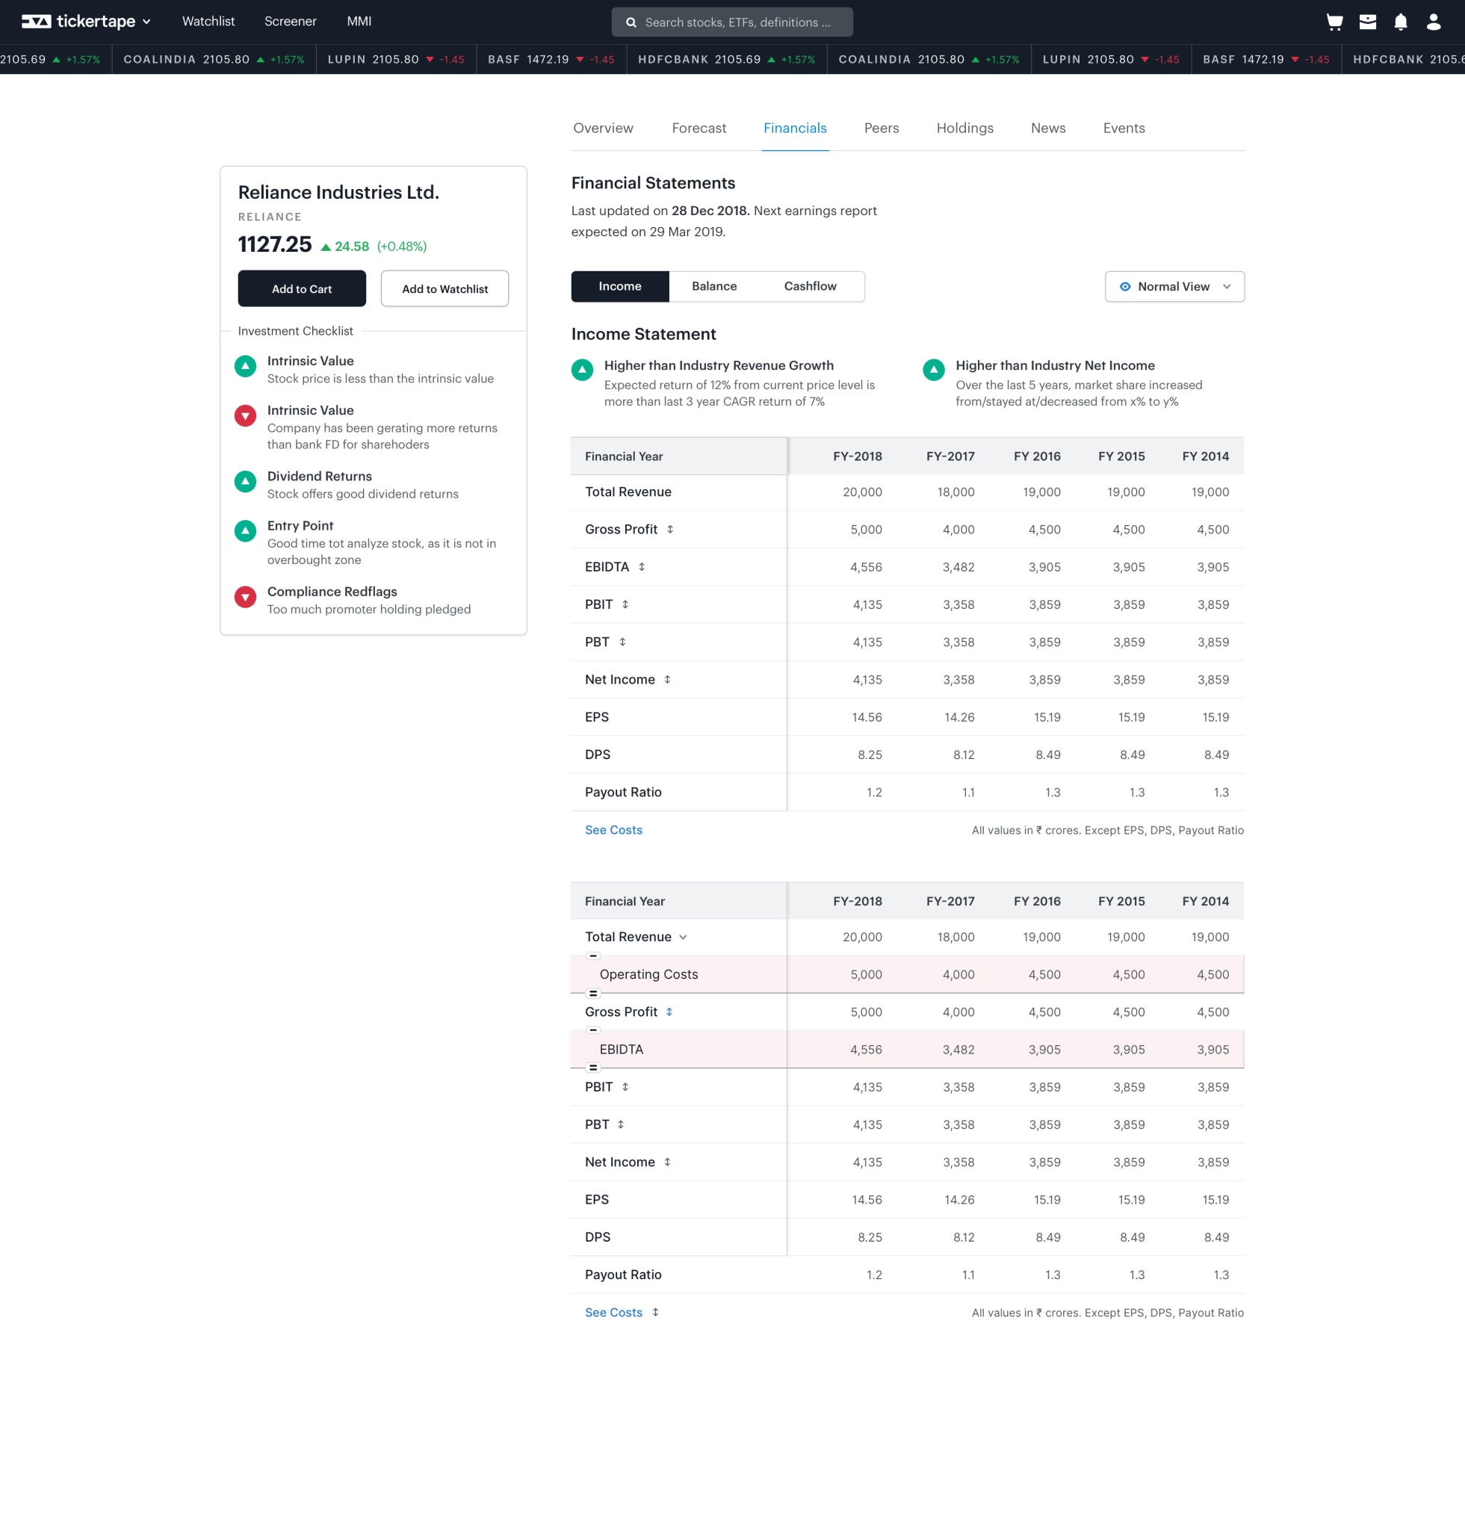Open the Peers tab
Image resolution: width=1465 pixels, height=1530 pixels.
(x=882, y=128)
